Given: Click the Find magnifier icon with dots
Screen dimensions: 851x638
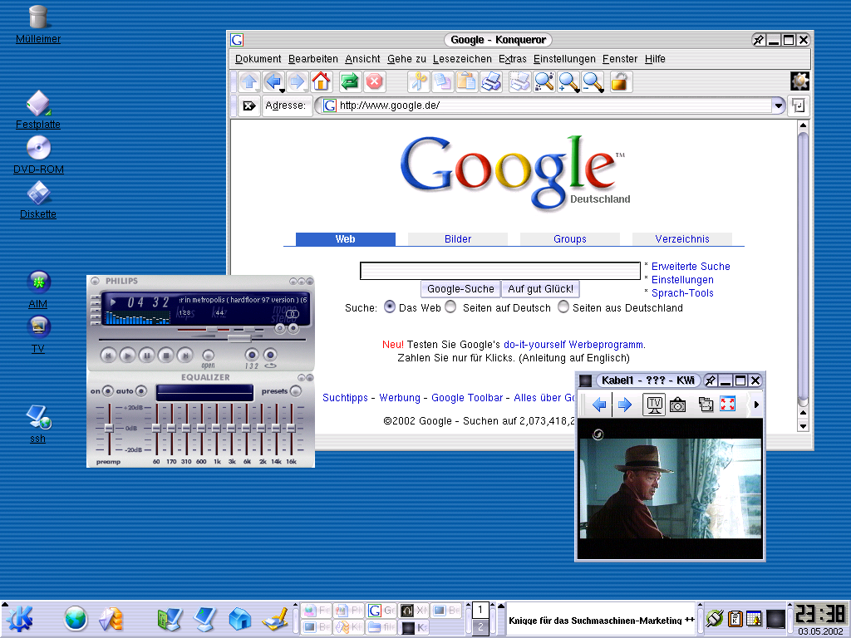Looking at the screenshot, I should pyautogui.click(x=544, y=82).
